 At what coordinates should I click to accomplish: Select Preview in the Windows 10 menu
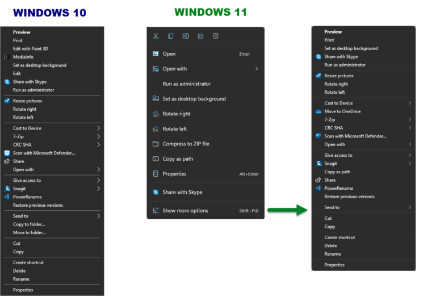pyautogui.click(x=22, y=32)
